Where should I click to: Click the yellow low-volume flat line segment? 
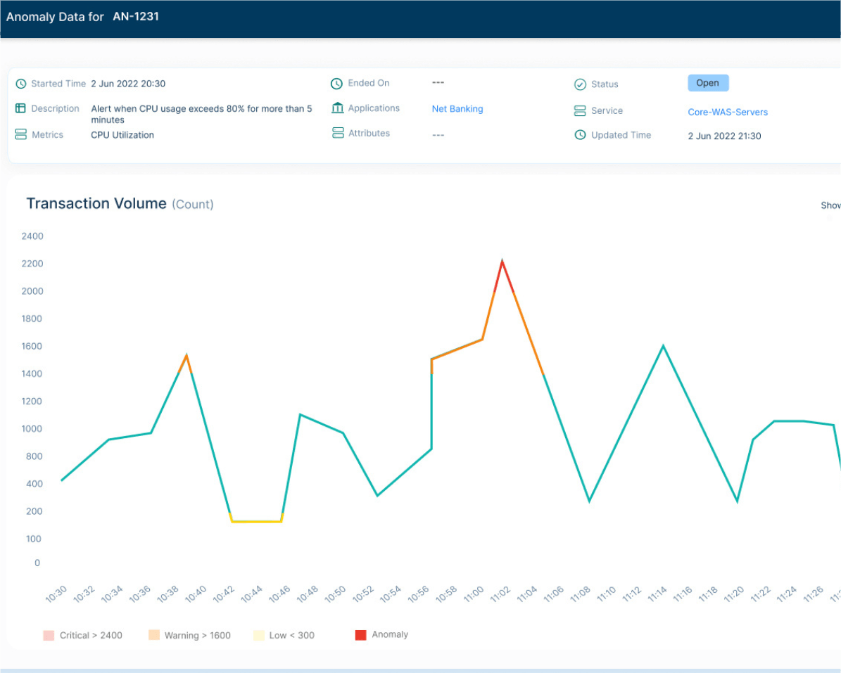256,521
